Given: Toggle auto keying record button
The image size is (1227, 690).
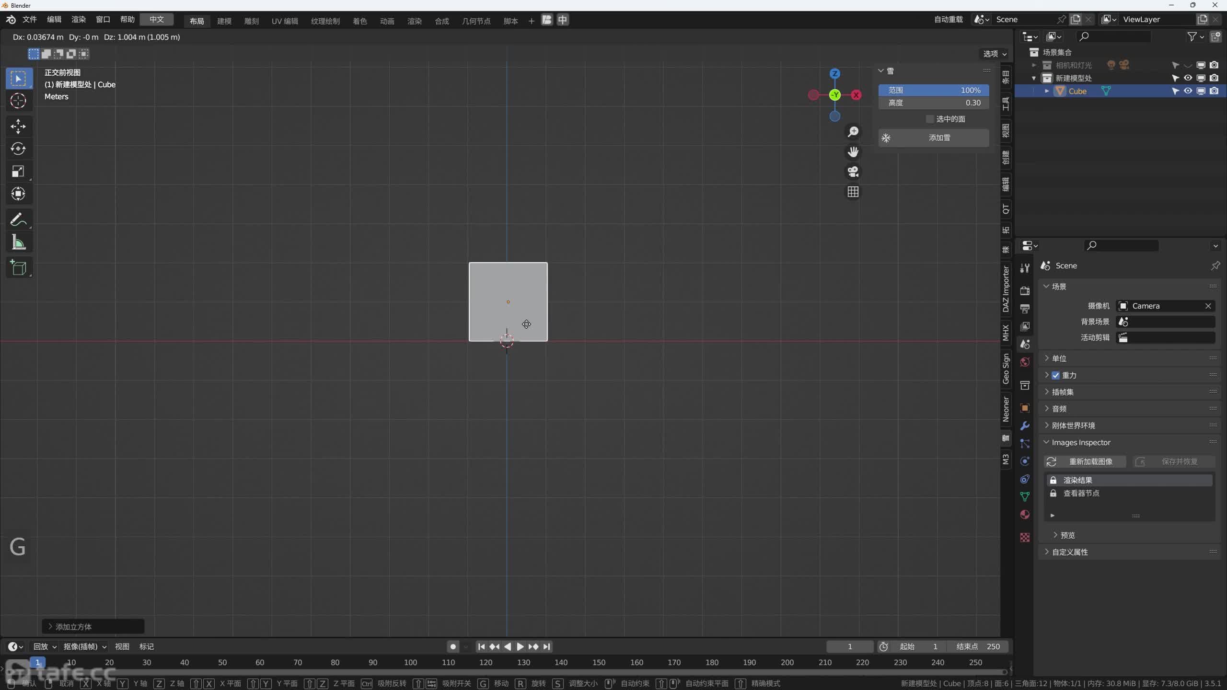Looking at the screenshot, I should coord(453,647).
